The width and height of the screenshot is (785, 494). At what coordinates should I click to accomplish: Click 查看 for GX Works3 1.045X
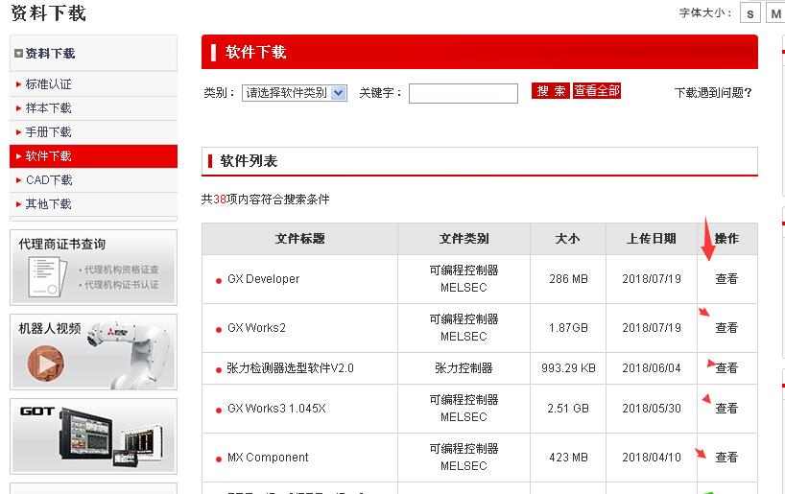(726, 409)
